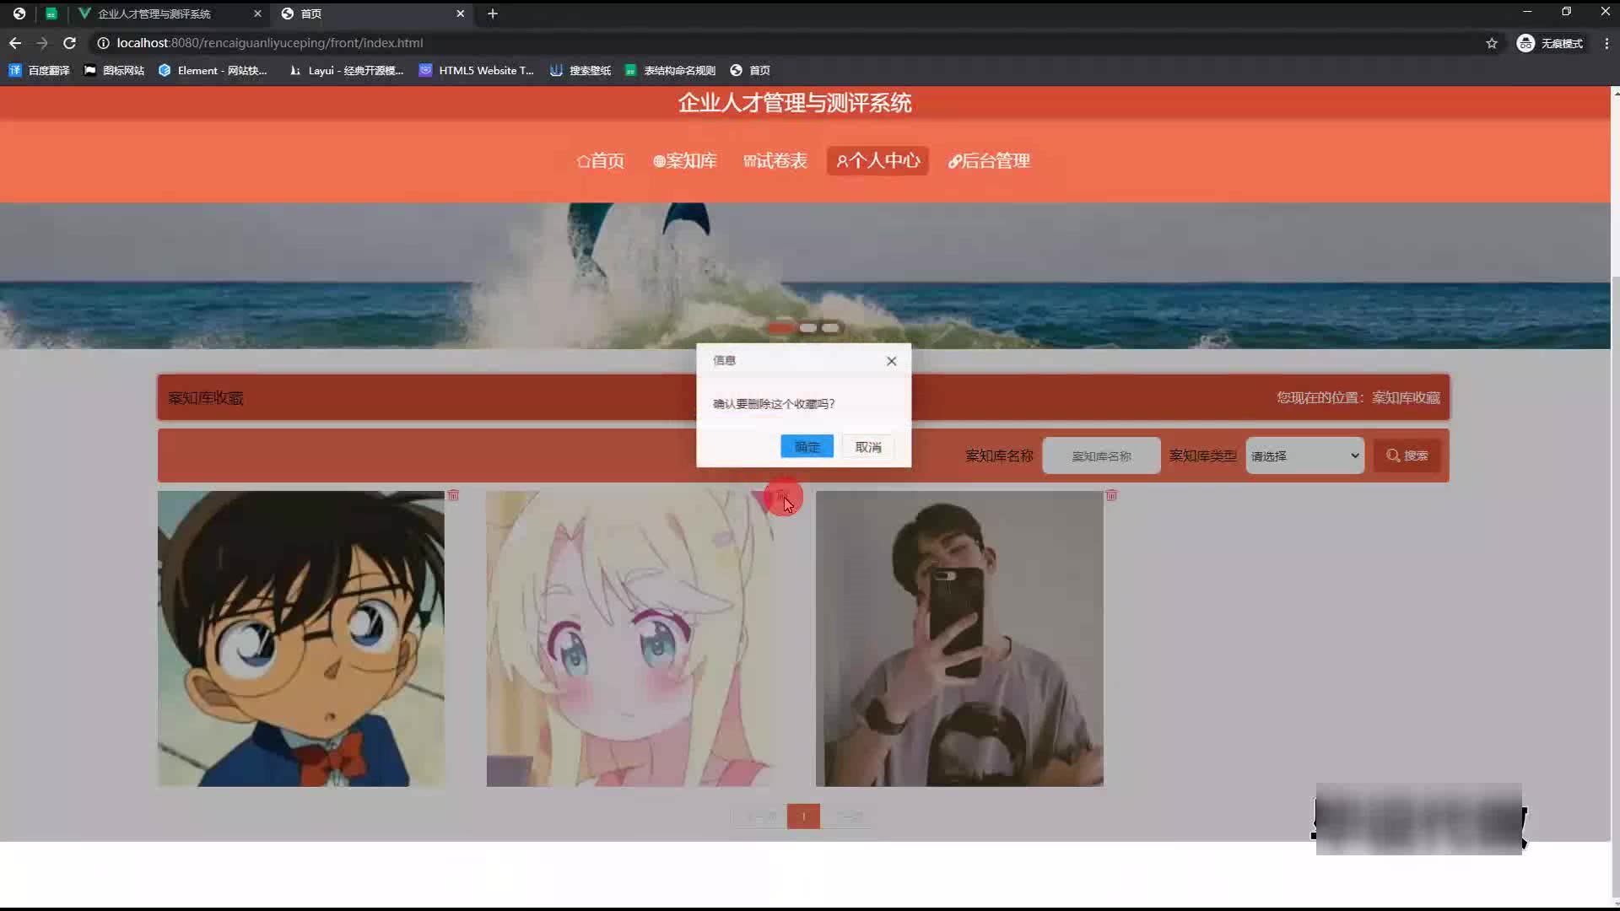Select the second carousel indicator dot
Screen dimensions: 1620x911
point(807,327)
